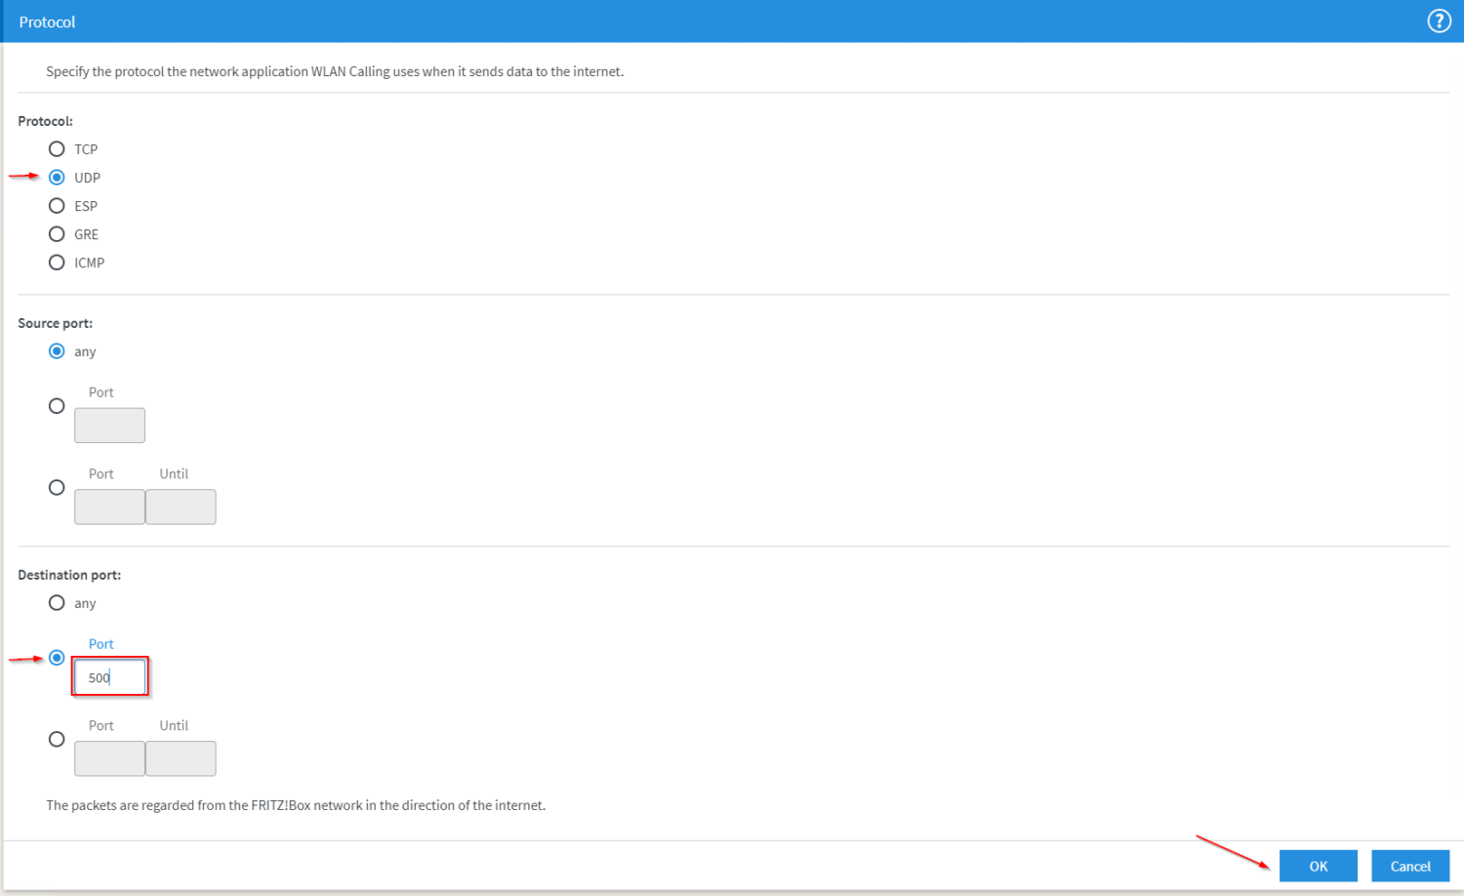This screenshot has height=896, width=1464.
Task: Select Port-Until range option under Destination port
Action: [x=57, y=740]
